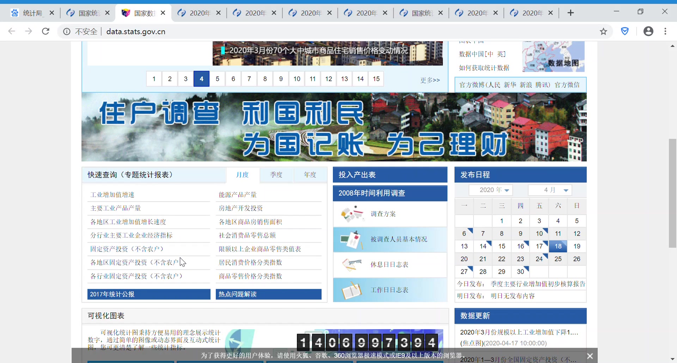Close the first tab 统计局
Viewport: 677px width, 363px height.
click(52, 13)
